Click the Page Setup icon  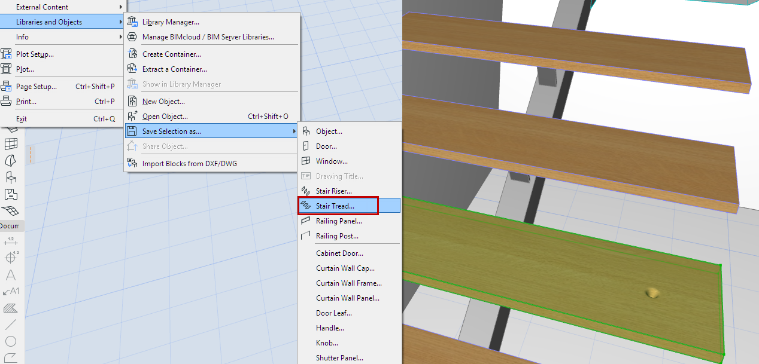pyautogui.click(x=7, y=87)
